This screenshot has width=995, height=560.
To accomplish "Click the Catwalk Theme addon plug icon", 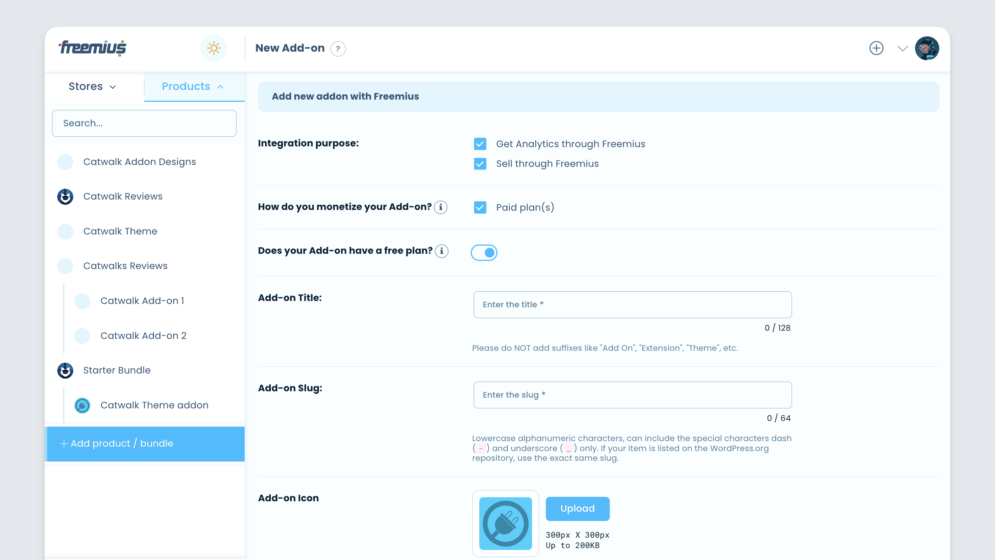I will [82, 405].
